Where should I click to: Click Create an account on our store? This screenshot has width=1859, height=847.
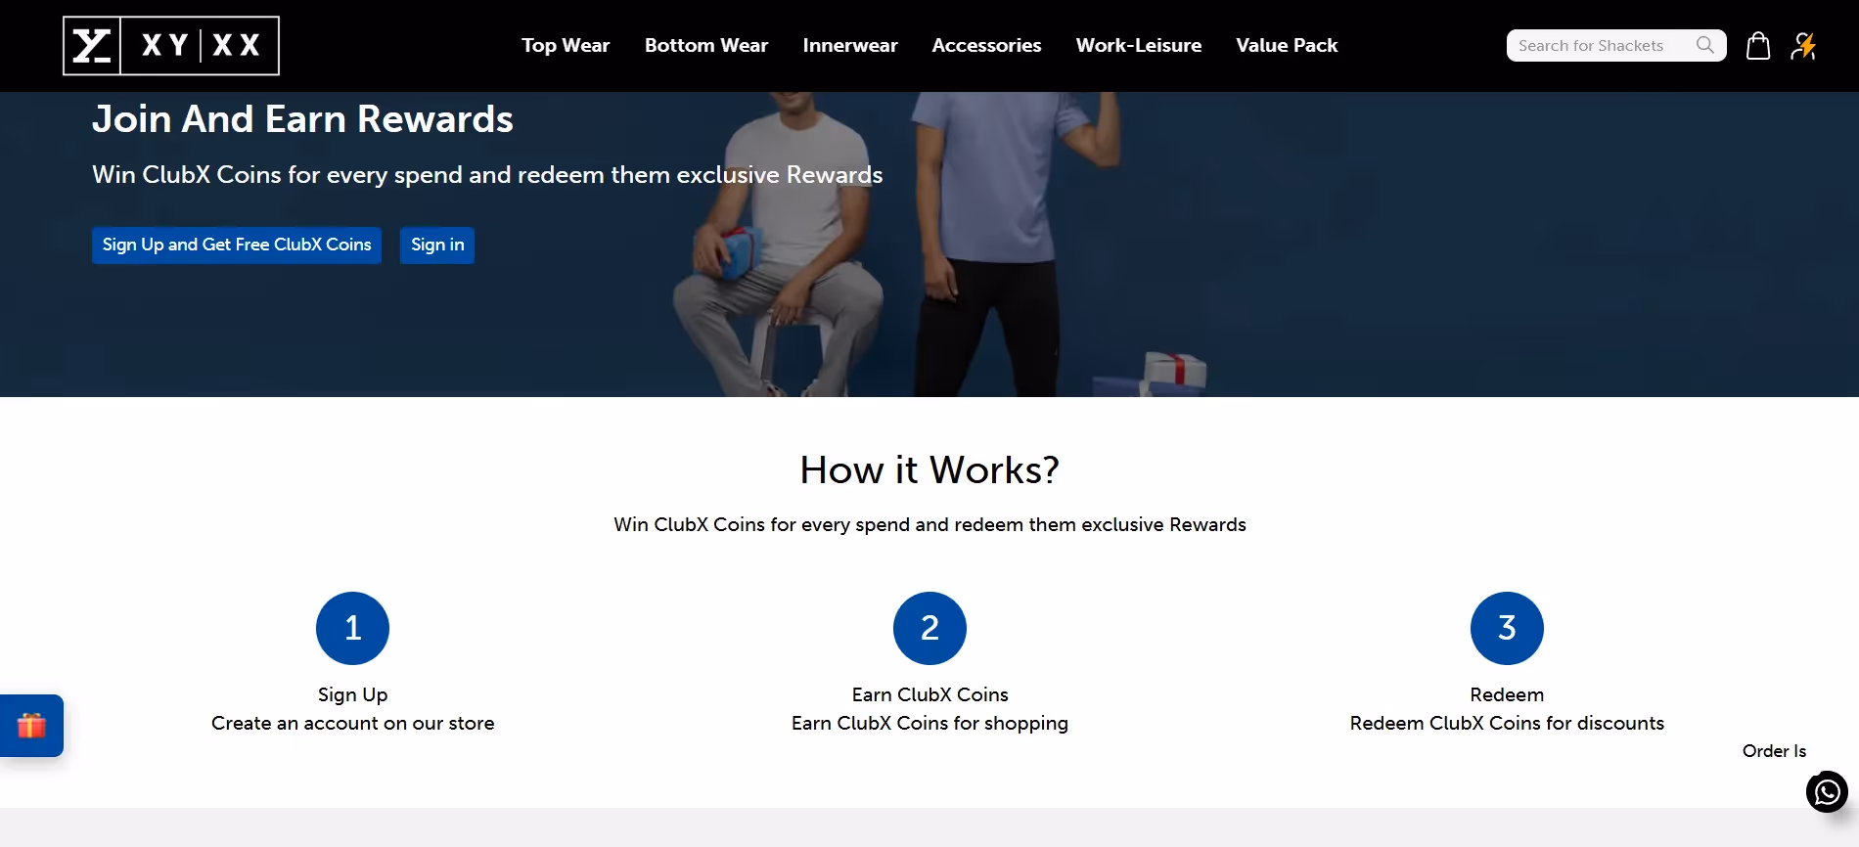pyautogui.click(x=352, y=724)
